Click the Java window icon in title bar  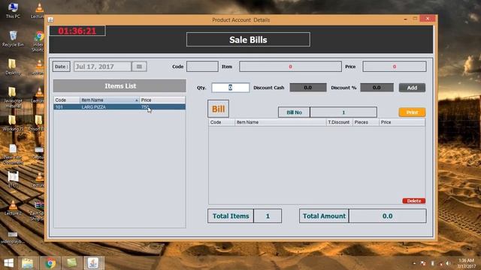51,20
